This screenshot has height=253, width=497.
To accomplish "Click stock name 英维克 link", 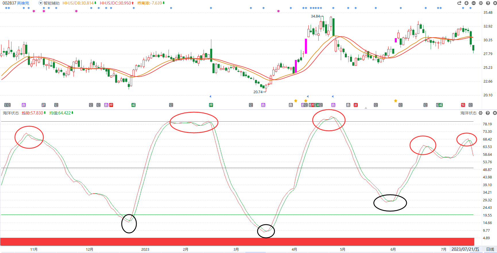I will [23, 3].
